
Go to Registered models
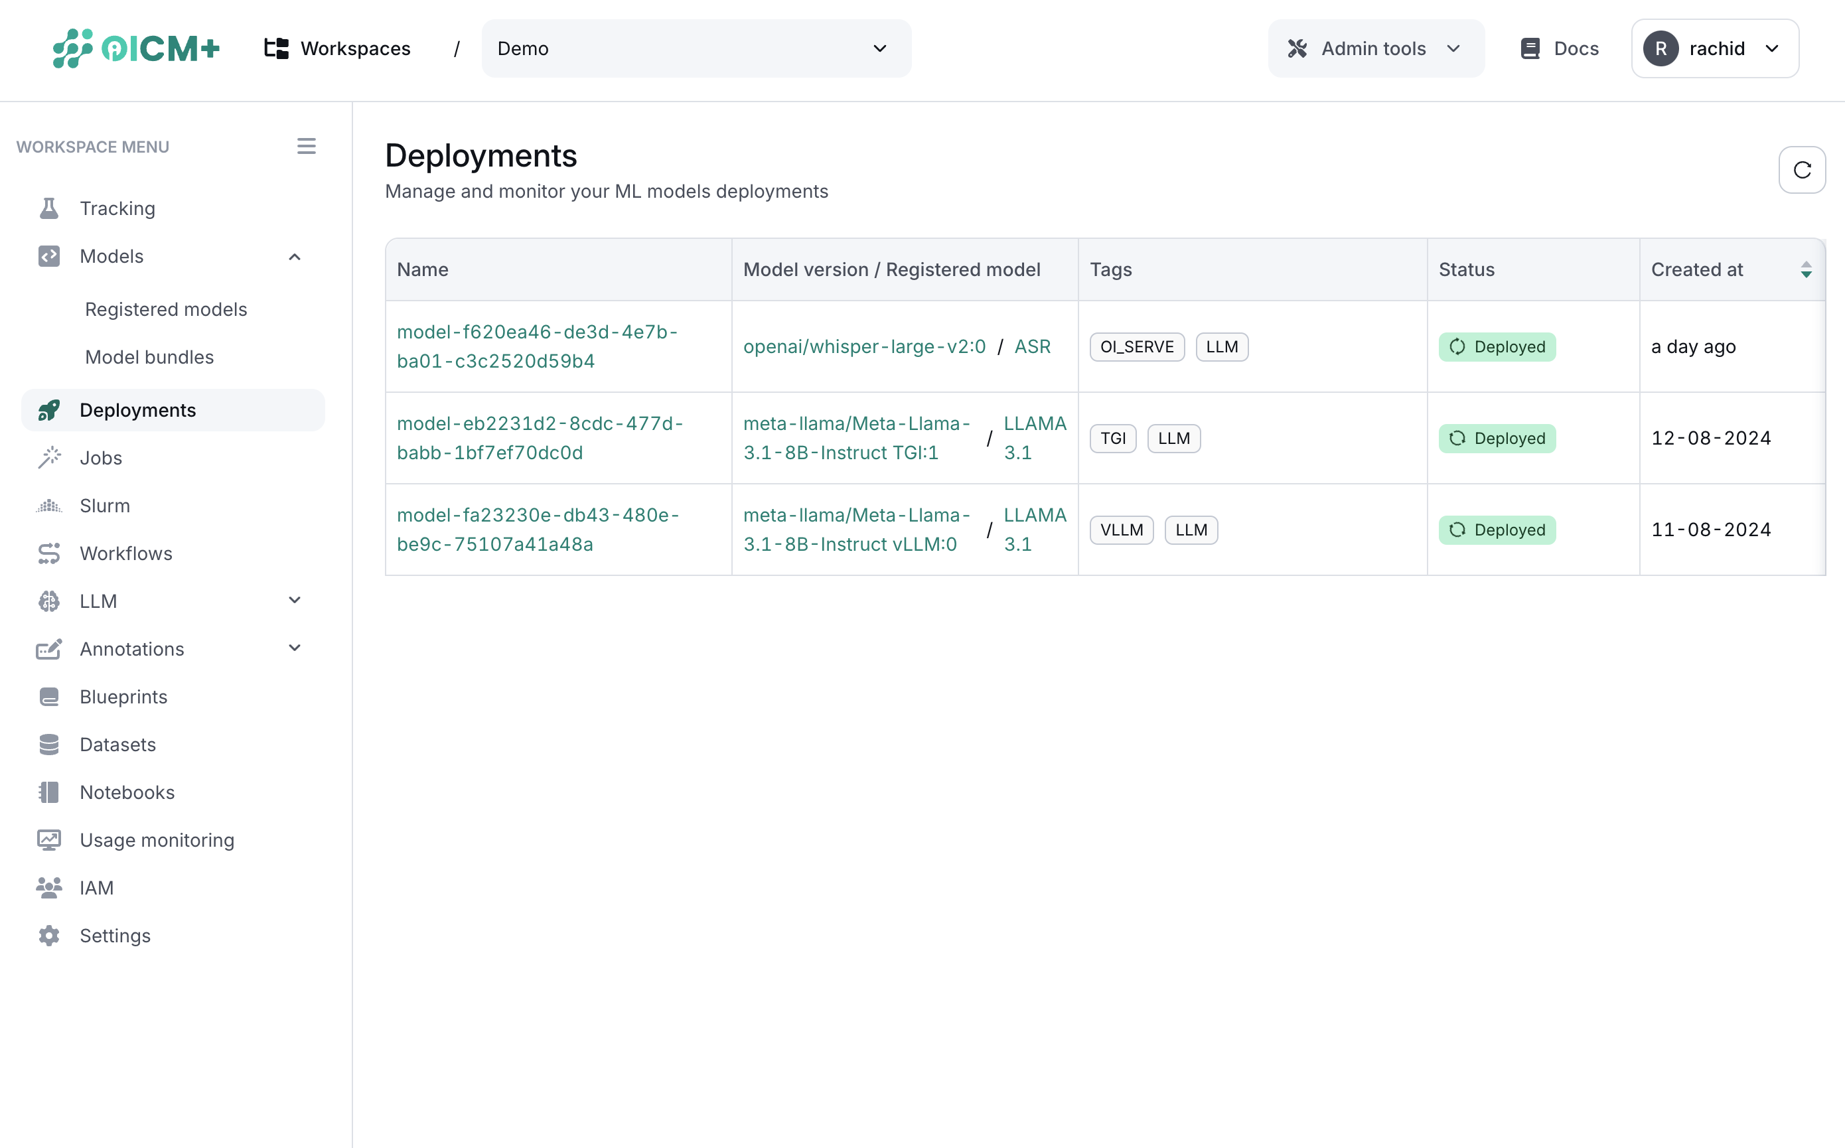coord(165,309)
